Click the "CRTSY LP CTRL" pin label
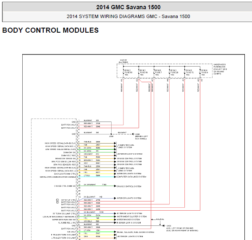 (x=68, y=200)
